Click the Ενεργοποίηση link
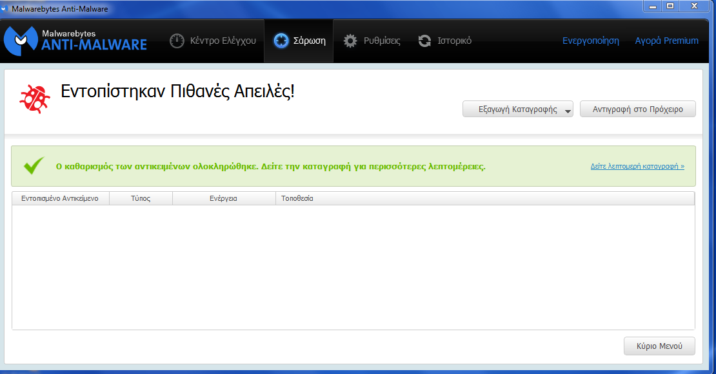716x374 pixels. click(x=590, y=41)
